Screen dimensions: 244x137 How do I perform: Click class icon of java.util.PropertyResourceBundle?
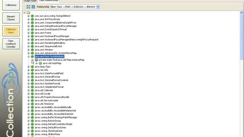(x=32, y=97)
